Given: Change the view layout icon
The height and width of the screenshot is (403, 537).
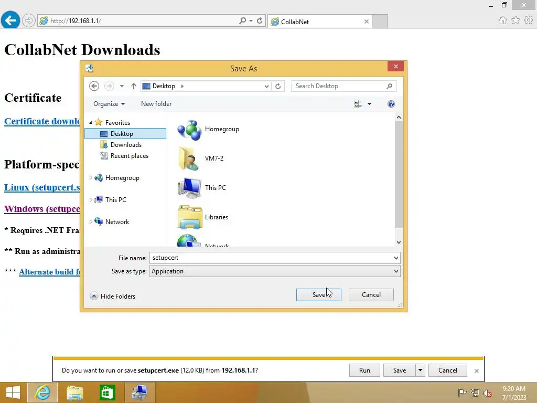Looking at the screenshot, I should (x=358, y=104).
